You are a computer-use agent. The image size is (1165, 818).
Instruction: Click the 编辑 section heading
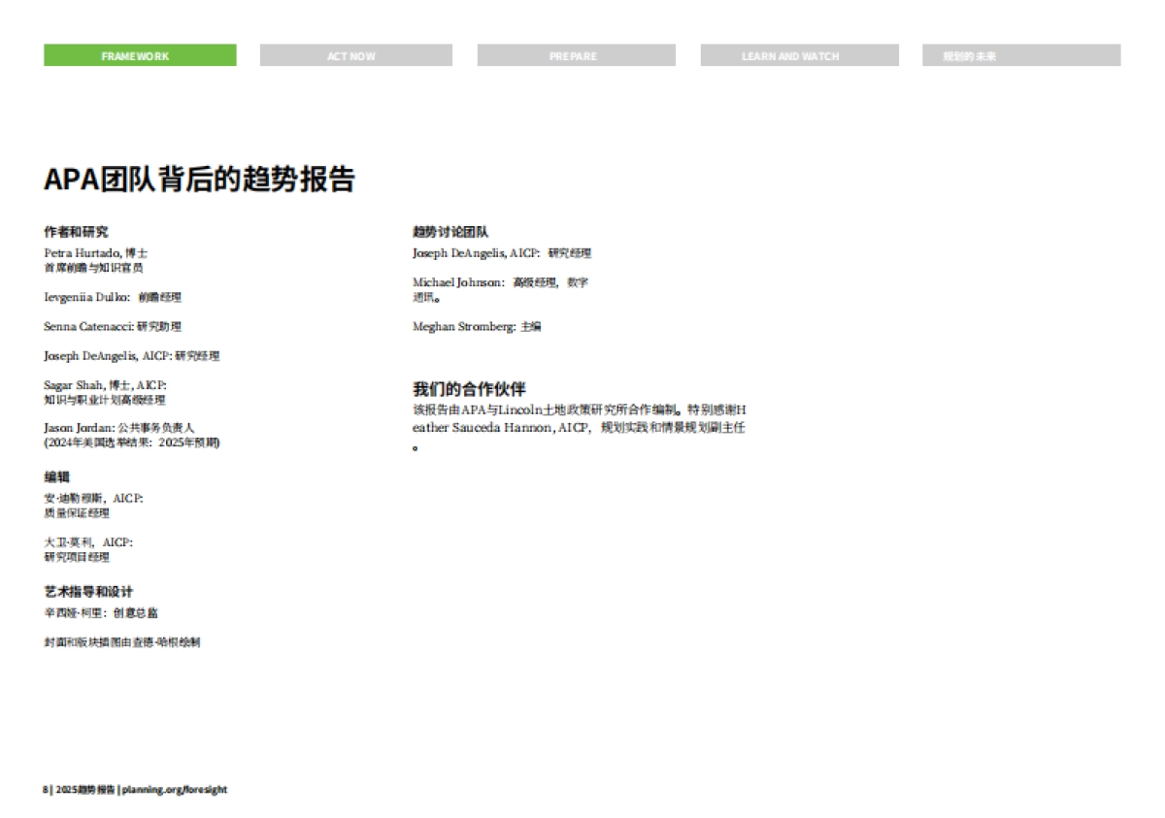pos(56,476)
